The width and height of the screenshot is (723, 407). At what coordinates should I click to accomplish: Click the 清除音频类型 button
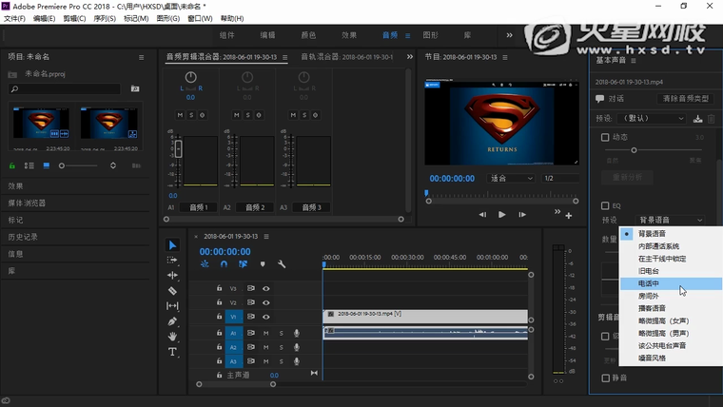pos(685,98)
